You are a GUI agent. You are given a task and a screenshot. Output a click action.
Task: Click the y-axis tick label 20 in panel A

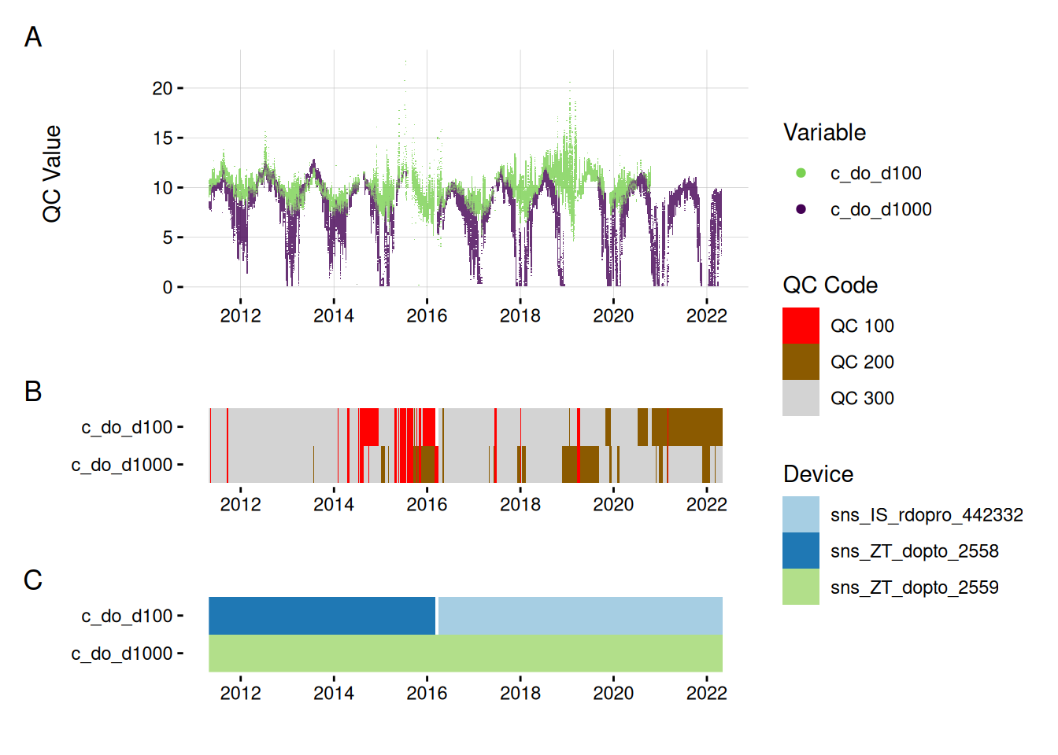point(162,88)
